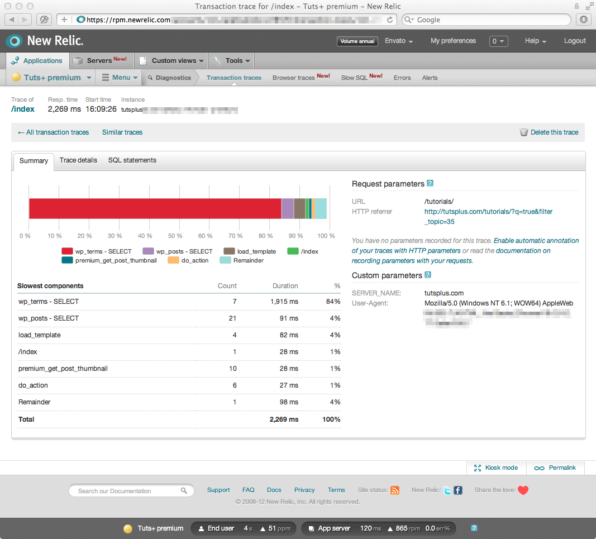
Task: Click the browser back arrow button
Action: [12, 20]
